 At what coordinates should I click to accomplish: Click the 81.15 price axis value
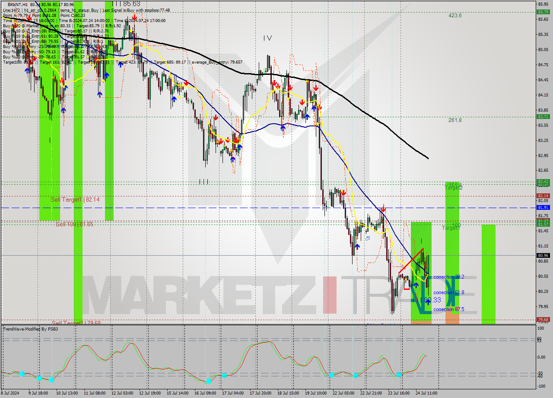coord(543,246)
